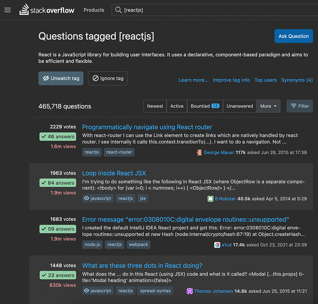Image resolution: width=318 pixels, height=304 pixels.
Task: Click asked Apr 5, 2014 at 5:29 timestamp
Action: pos(279,199)
